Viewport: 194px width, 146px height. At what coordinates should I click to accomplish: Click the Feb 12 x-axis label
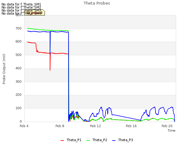[95, 126]
